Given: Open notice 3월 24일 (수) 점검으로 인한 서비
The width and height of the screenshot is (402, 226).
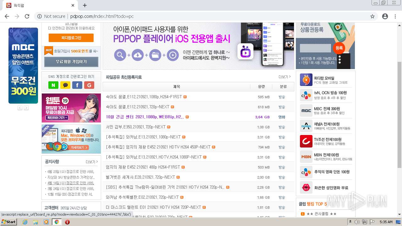Looking at the screenshot, I should pos(71,189).
